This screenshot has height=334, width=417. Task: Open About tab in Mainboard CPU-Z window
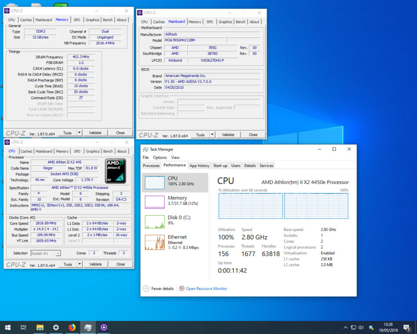tap(254, 22)
